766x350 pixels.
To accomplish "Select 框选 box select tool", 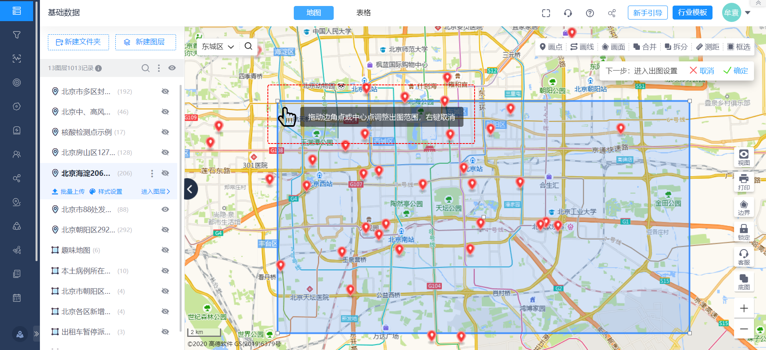I will click(739, 47).
